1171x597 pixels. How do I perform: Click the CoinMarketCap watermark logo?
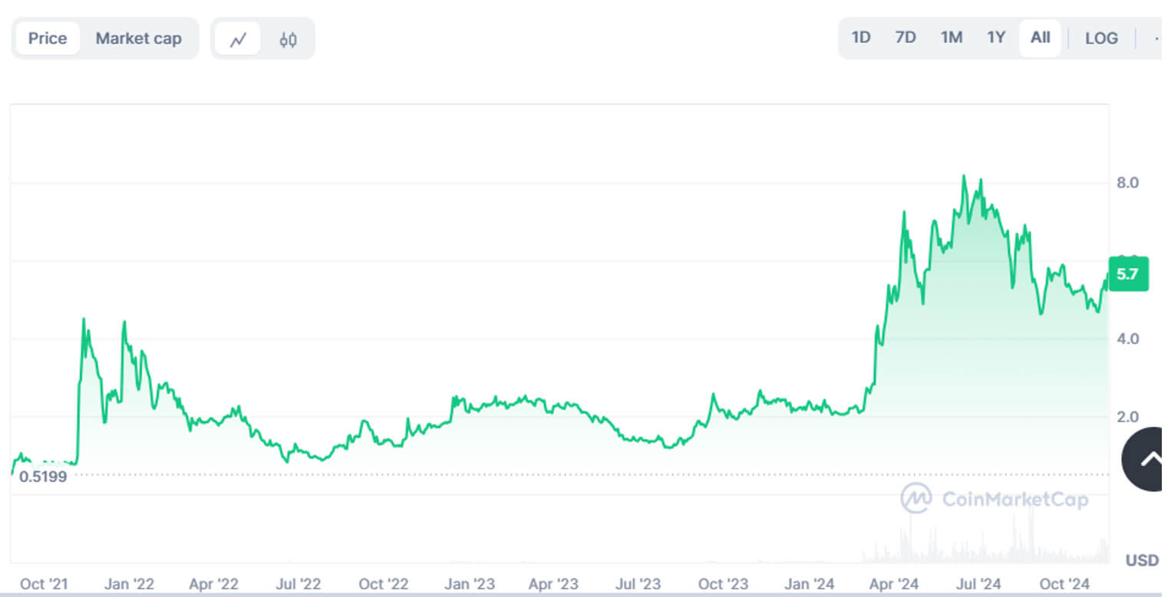coord(995,500)
